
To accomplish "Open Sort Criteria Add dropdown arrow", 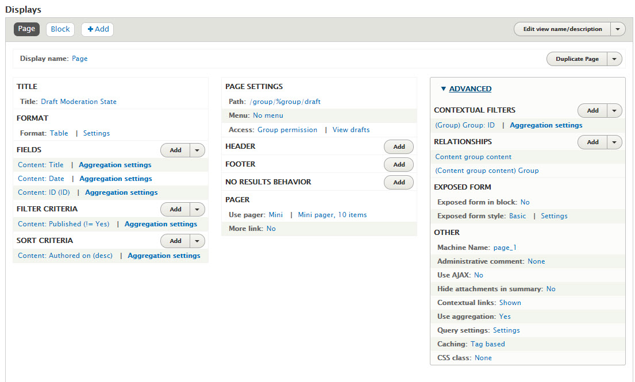I will pyautogui.click(x=198, y=241).
